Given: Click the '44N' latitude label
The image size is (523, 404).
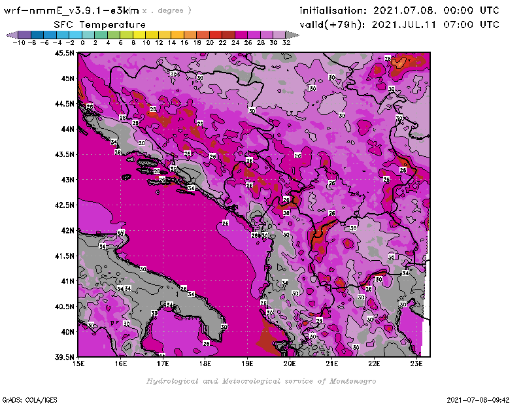Looking at the screenshot, I should tap(68, 129).
